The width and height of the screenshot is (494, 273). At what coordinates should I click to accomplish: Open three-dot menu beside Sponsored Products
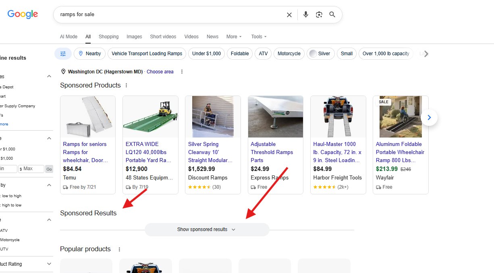[127, 85]
